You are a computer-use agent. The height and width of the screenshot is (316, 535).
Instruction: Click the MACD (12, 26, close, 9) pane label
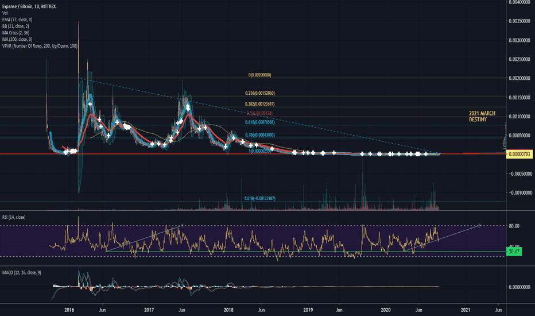[21, 272]
